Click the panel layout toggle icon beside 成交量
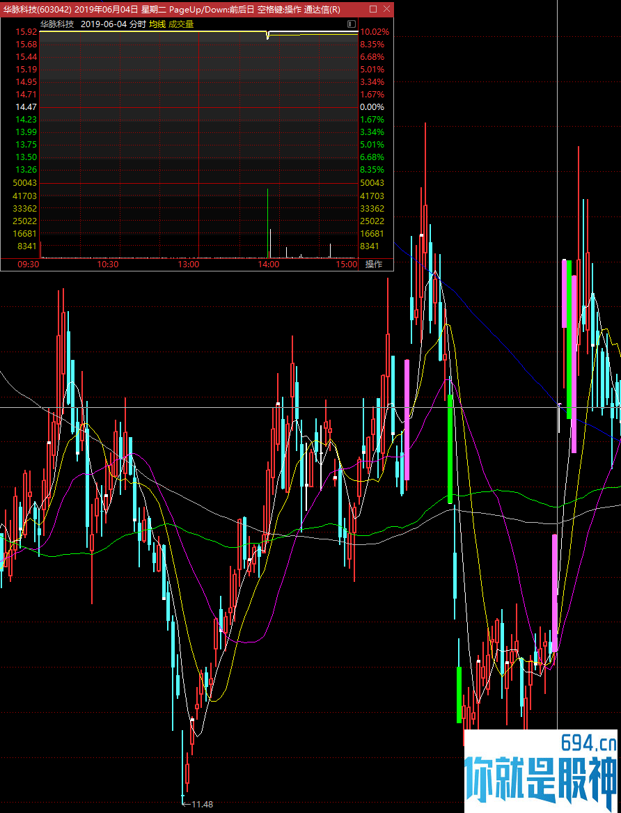621x813 pixels. pos(351,24)
